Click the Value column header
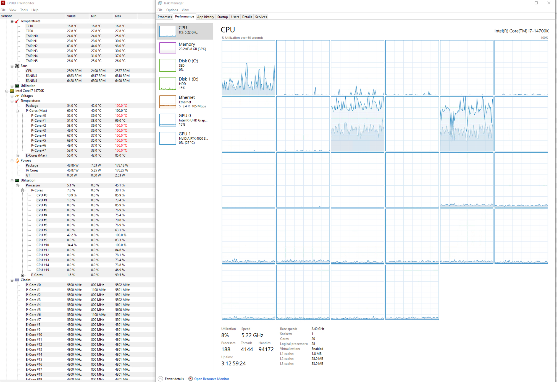 [x=77, y=16]
